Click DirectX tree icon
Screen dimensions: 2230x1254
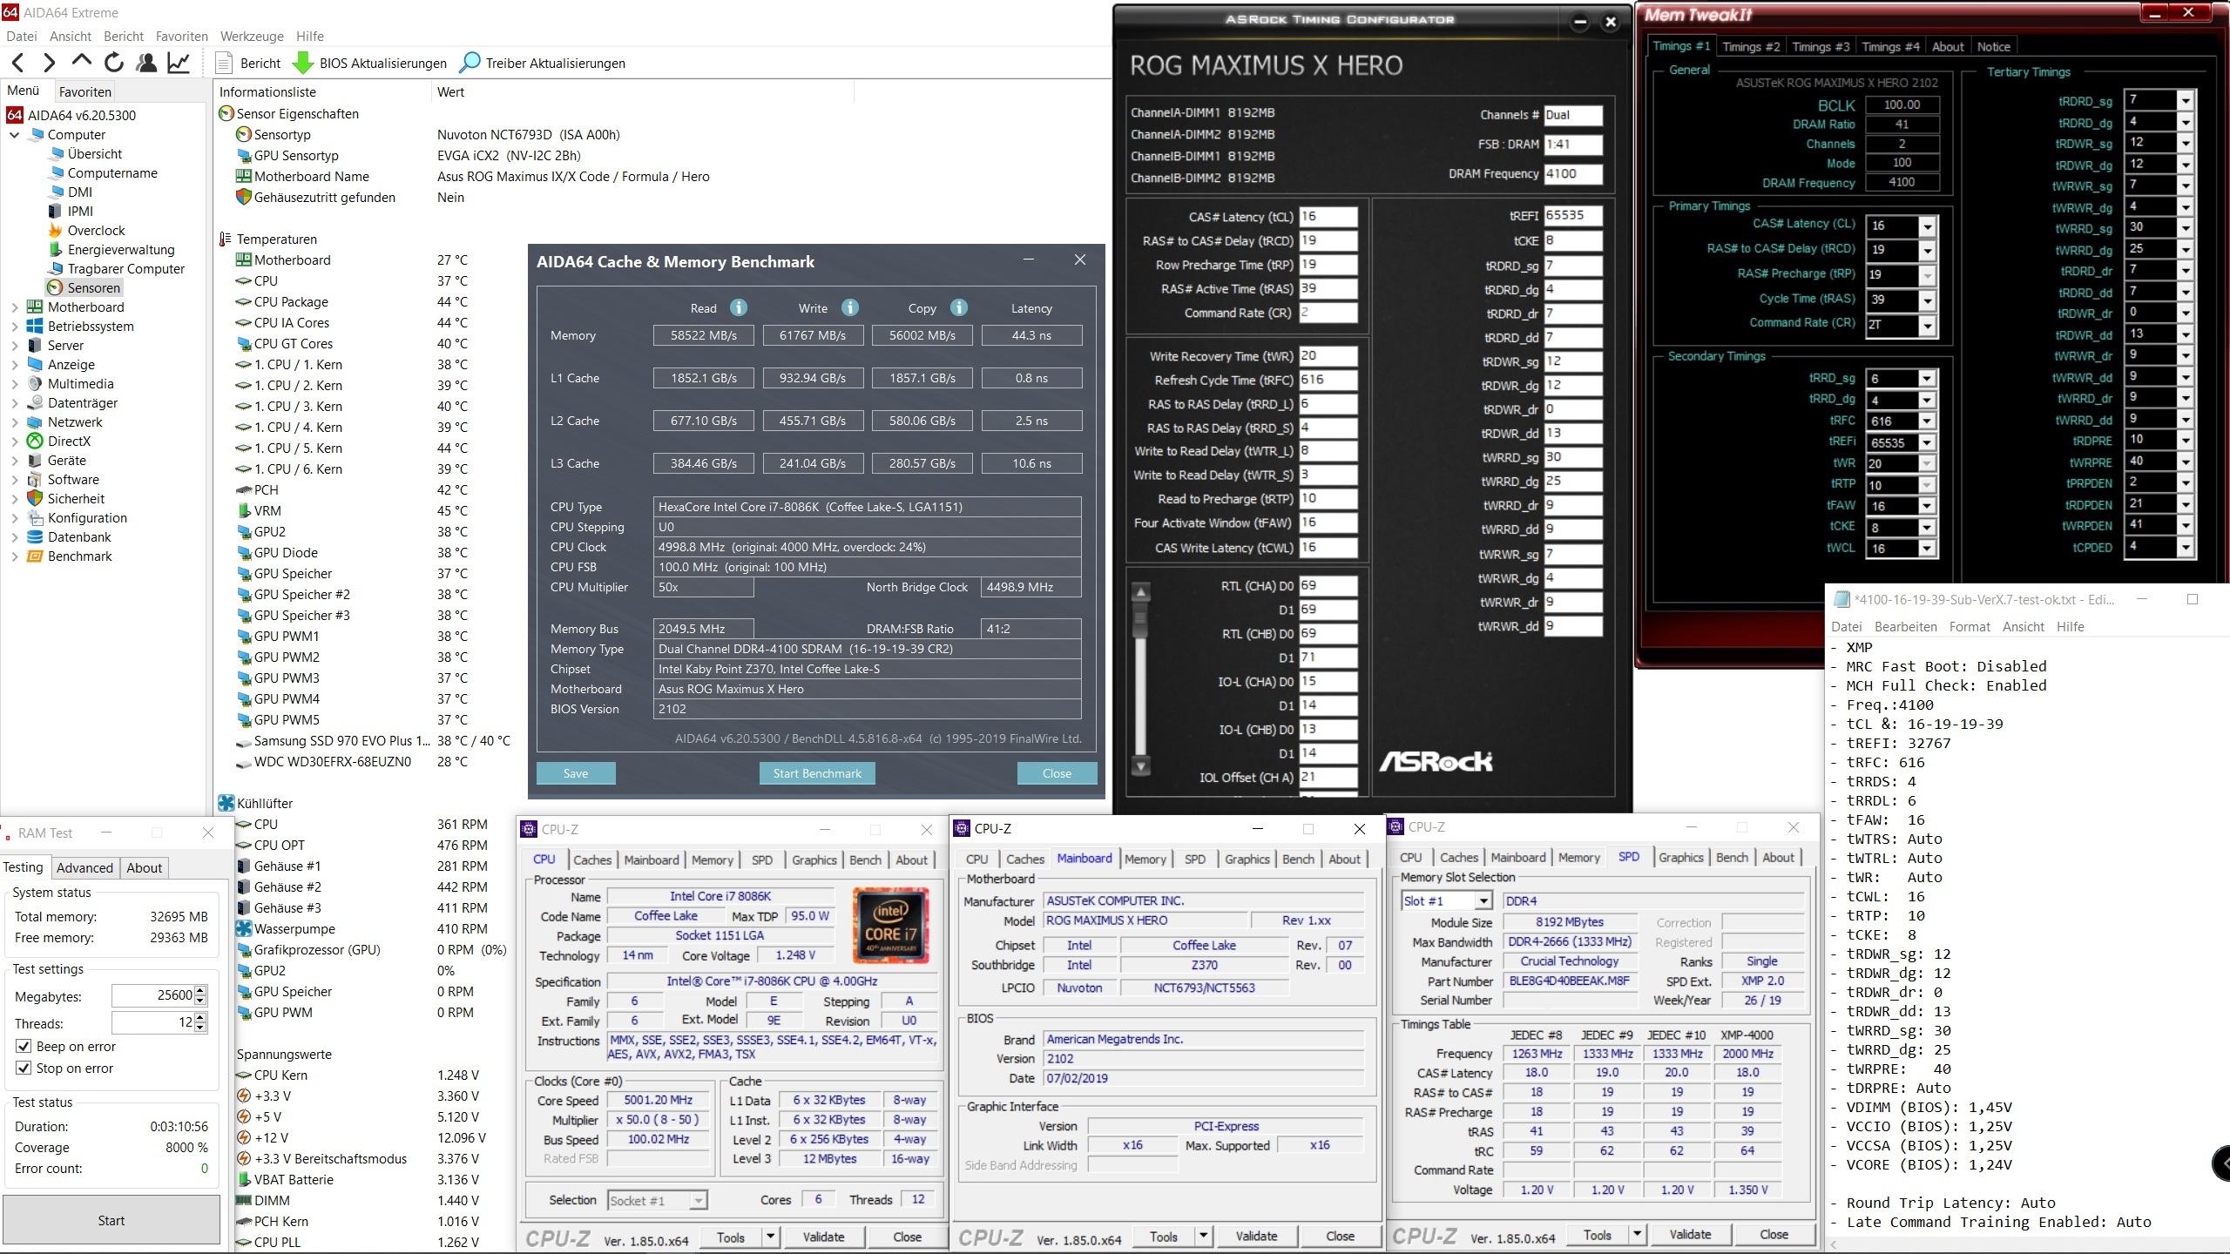[35, 441]
